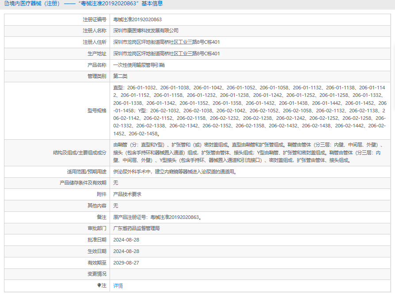The width and height of the screenshot is (395, 295).
Task: Click the document icon before 境内医疗器械 title
Action: (x=7, y=4)
